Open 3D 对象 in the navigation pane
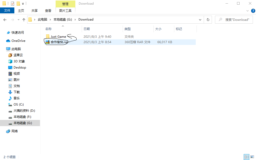Image resolution: width=256 pixels, height=160 pixels. coord(19,61)
